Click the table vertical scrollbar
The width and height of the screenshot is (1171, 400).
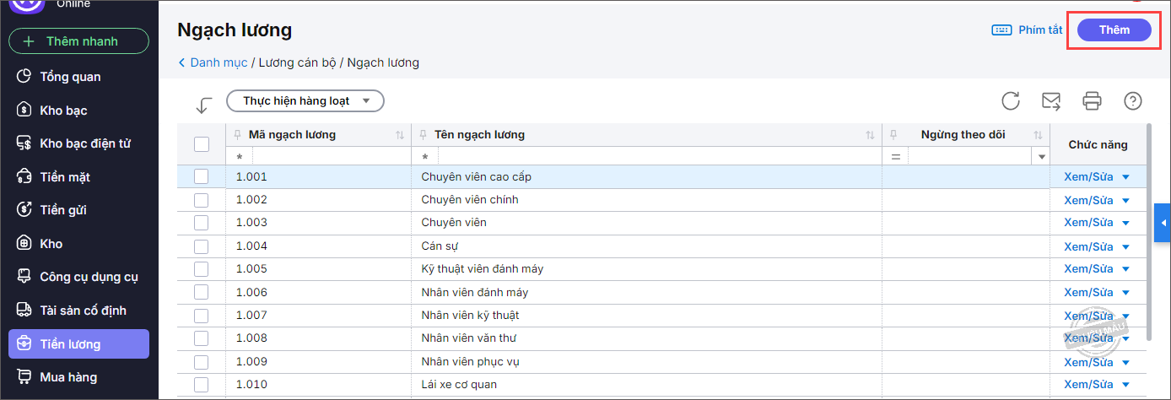(x=1150, y=228)
